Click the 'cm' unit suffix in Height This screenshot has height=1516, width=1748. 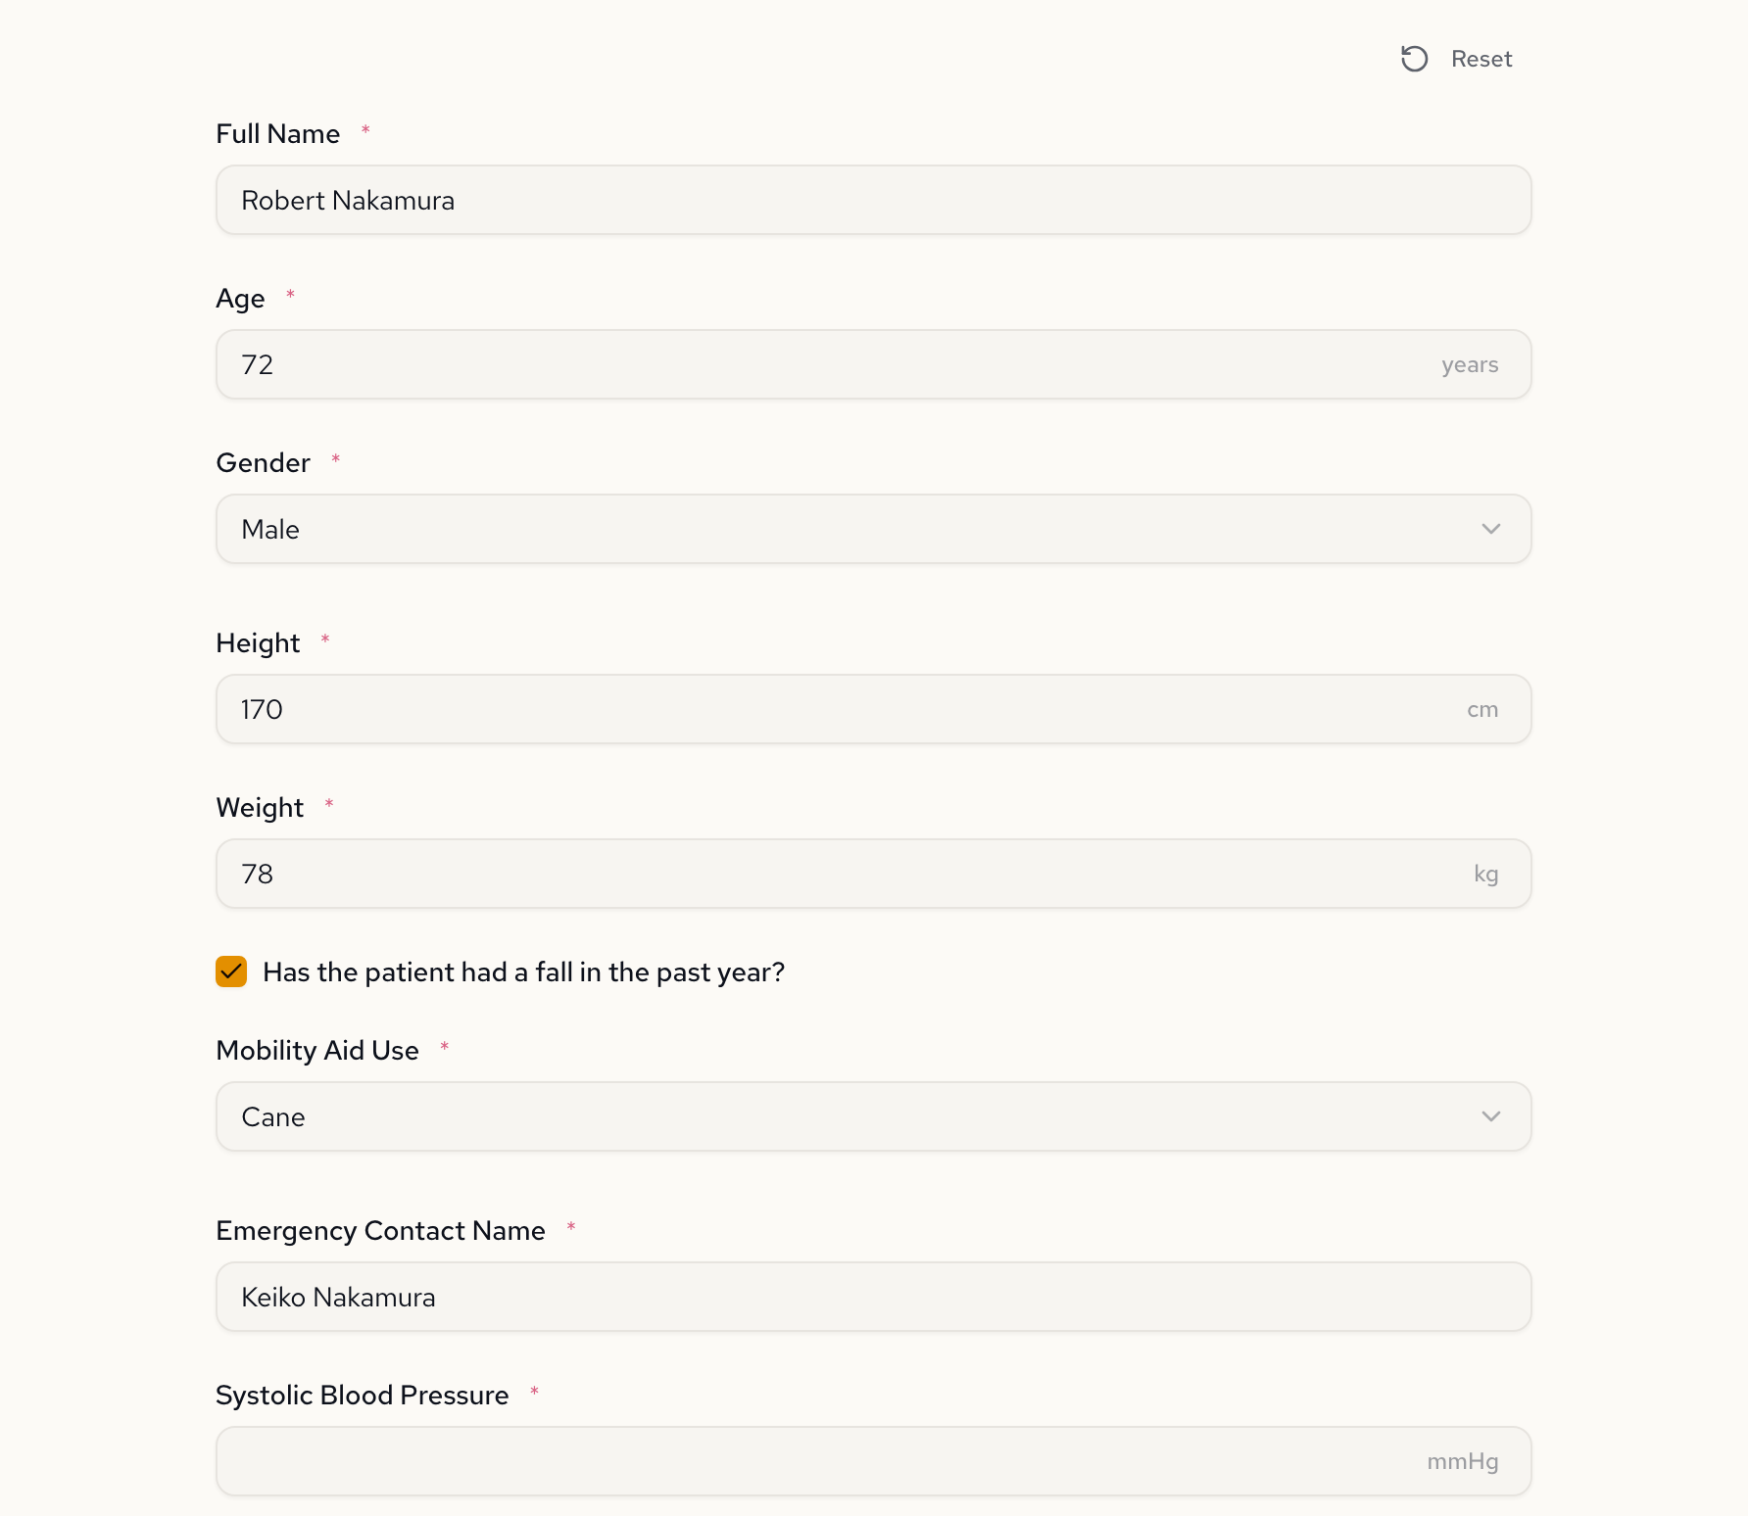(1481, 709)
